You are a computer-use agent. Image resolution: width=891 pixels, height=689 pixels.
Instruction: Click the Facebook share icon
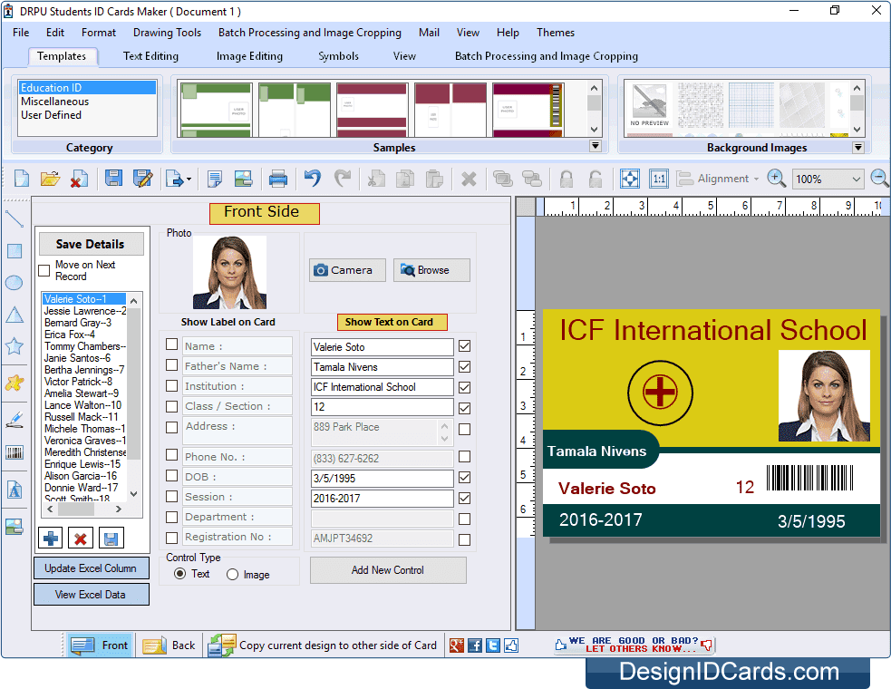click(475, 645)
